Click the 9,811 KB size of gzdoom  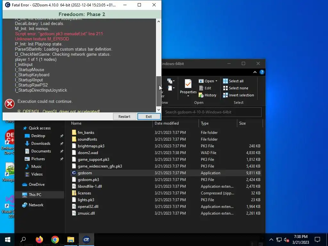pos(253,173)
